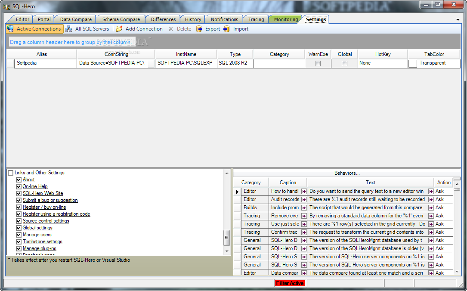Toggle WarnExe checkbox for Softpedia
Screen dimensions: 467x291
point(318,63)
